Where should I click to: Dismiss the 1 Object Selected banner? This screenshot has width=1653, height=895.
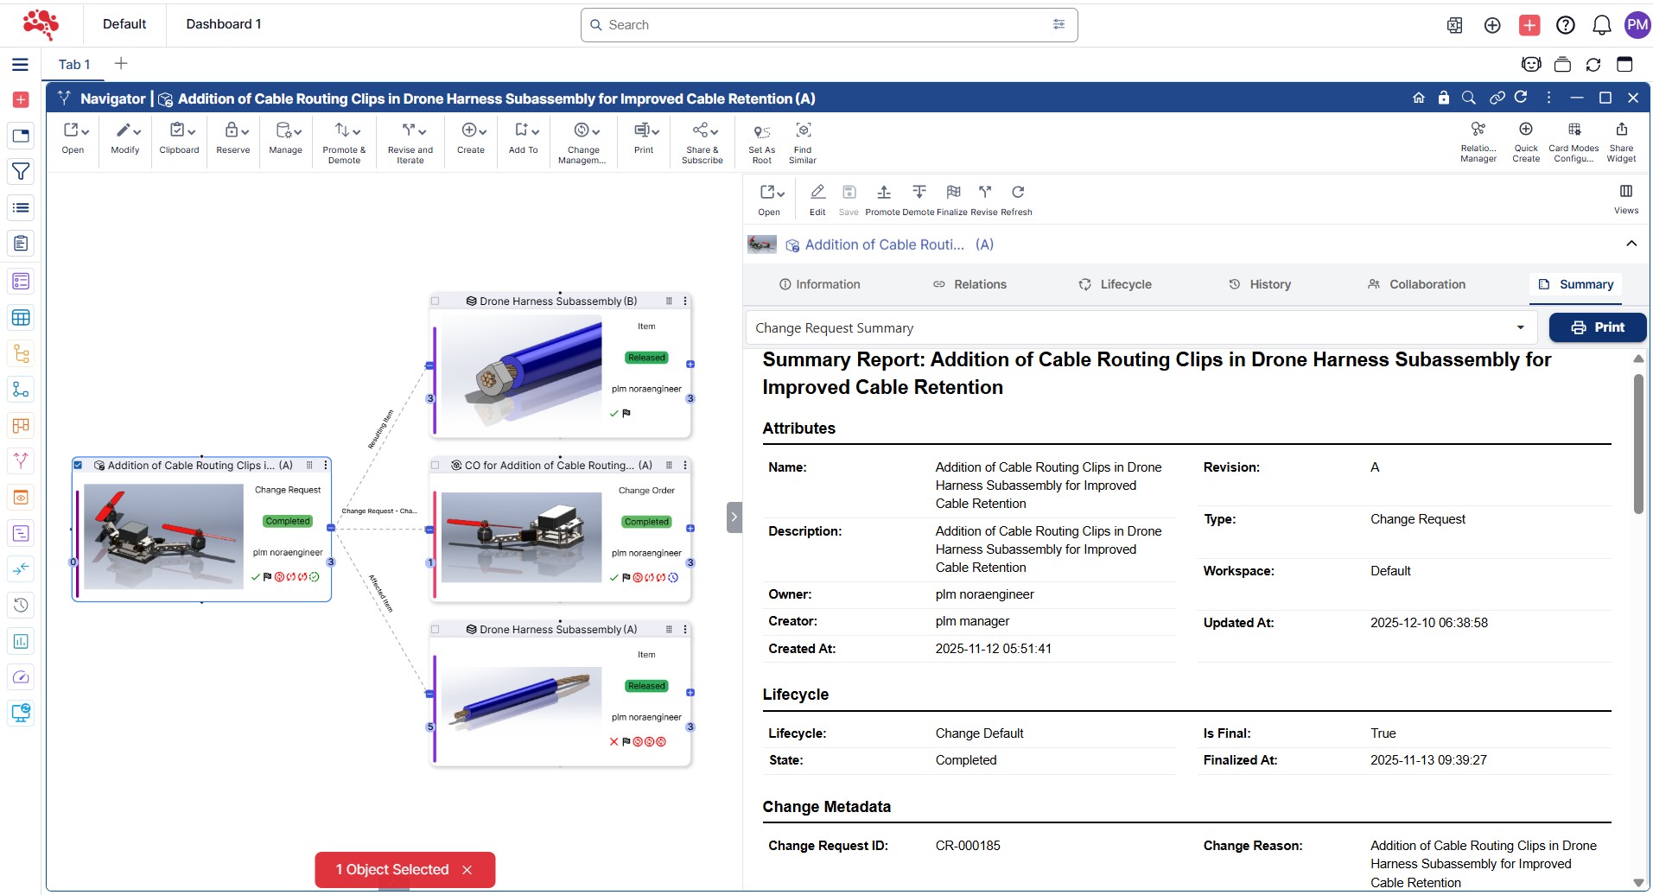(x=467, y=870)
